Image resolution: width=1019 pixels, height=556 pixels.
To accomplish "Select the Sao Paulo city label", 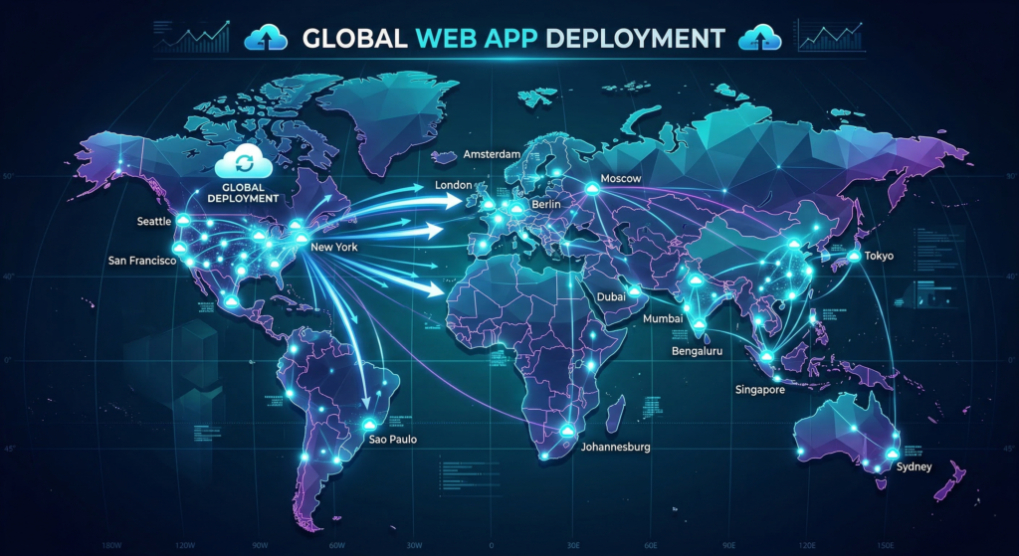I will pyautogui.click(x=392, y=440).
